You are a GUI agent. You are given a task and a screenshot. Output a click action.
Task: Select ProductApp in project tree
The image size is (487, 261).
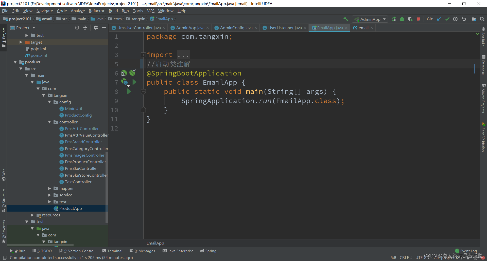click(x=57, y=208)
